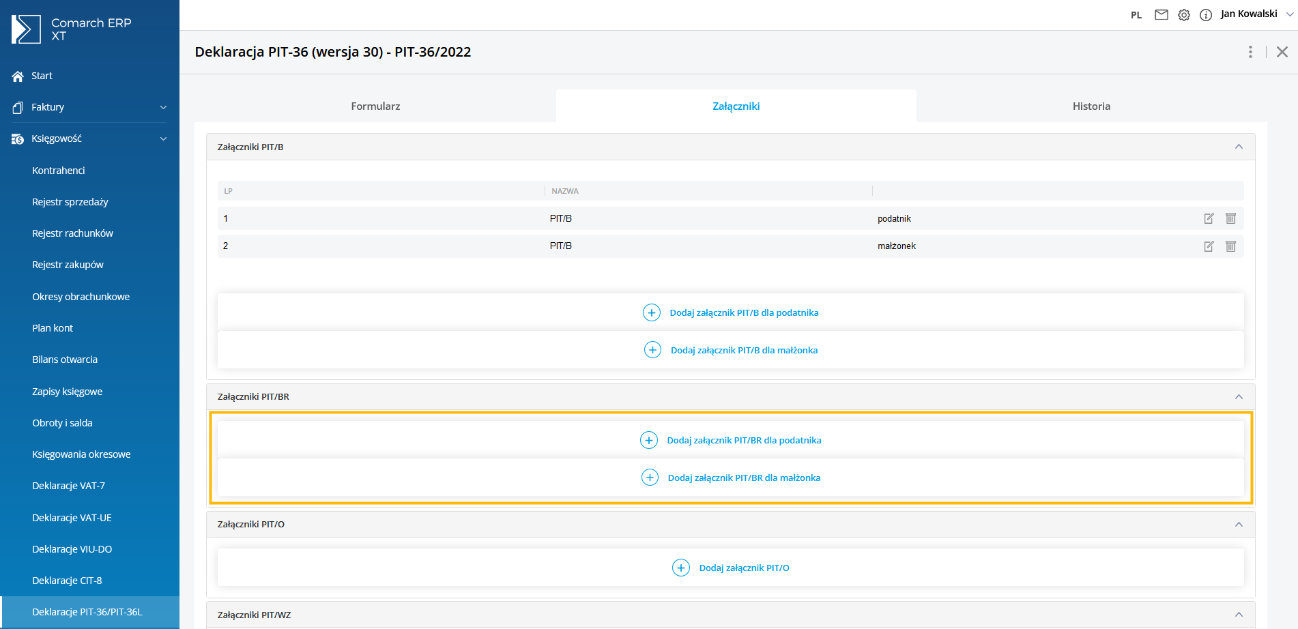1298x629 pixels.
Task: Switch to the Formularz tab
Action: [375, 106]
